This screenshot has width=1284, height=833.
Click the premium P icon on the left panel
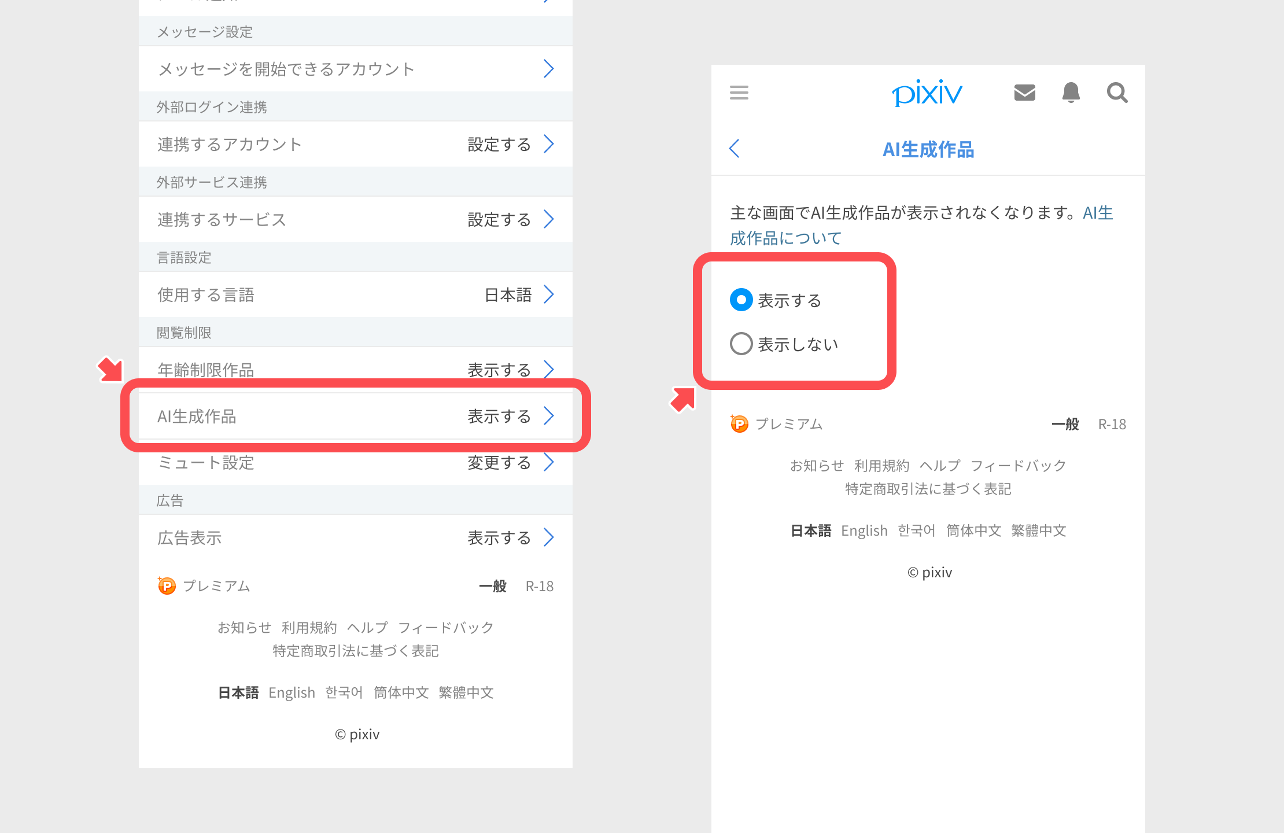pyautogui.click(x=166, y=585)
